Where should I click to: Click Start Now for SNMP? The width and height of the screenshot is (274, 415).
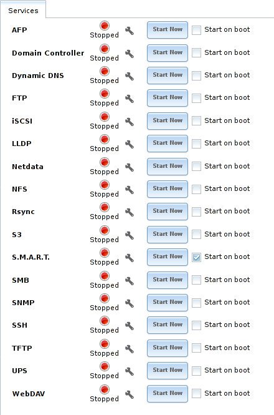[168, 303]
